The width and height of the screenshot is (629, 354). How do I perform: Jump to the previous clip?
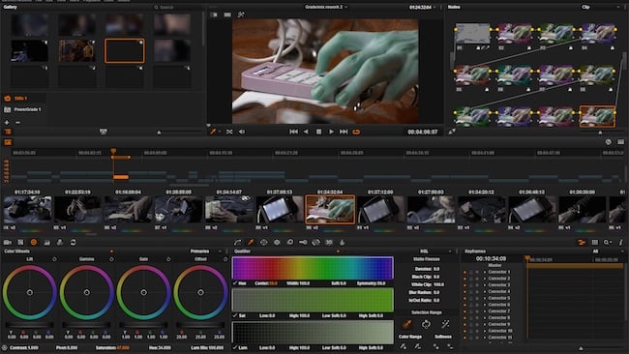293,132
